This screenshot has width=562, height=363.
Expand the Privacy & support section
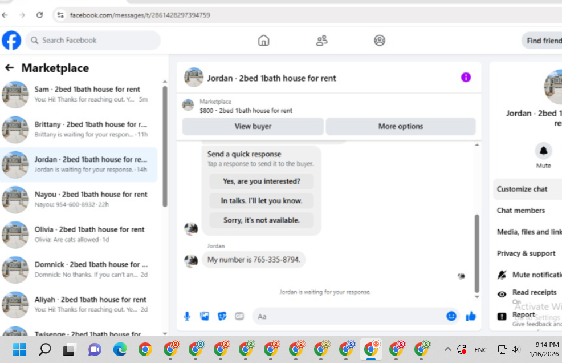pyautogui.click(x=528, y=253)
